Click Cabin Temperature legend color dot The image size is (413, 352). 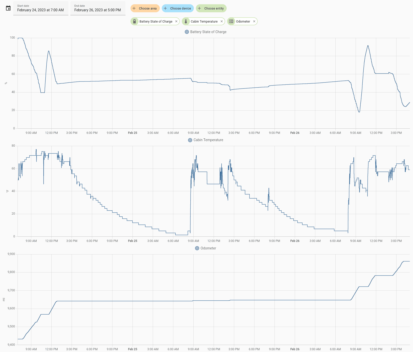point(190,140)
